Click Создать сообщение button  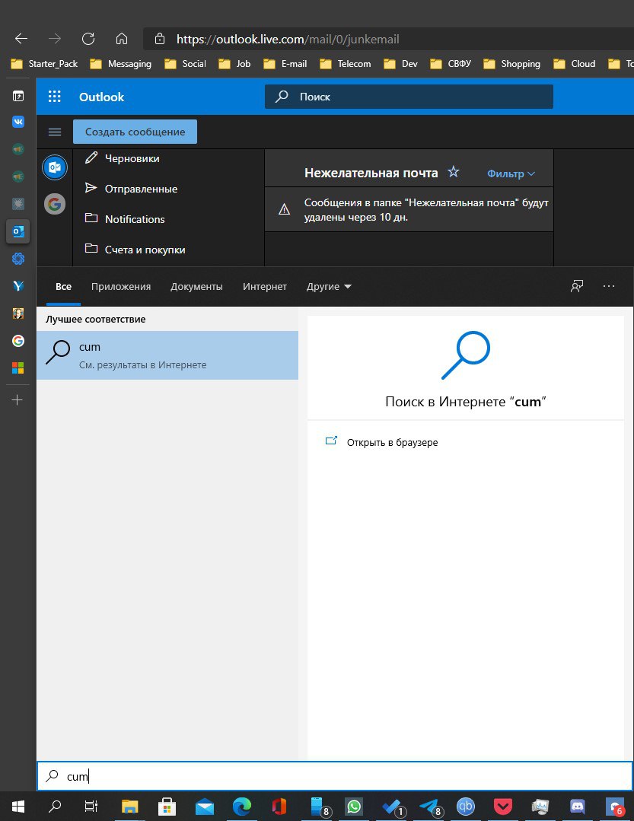(x=135, y=132)
